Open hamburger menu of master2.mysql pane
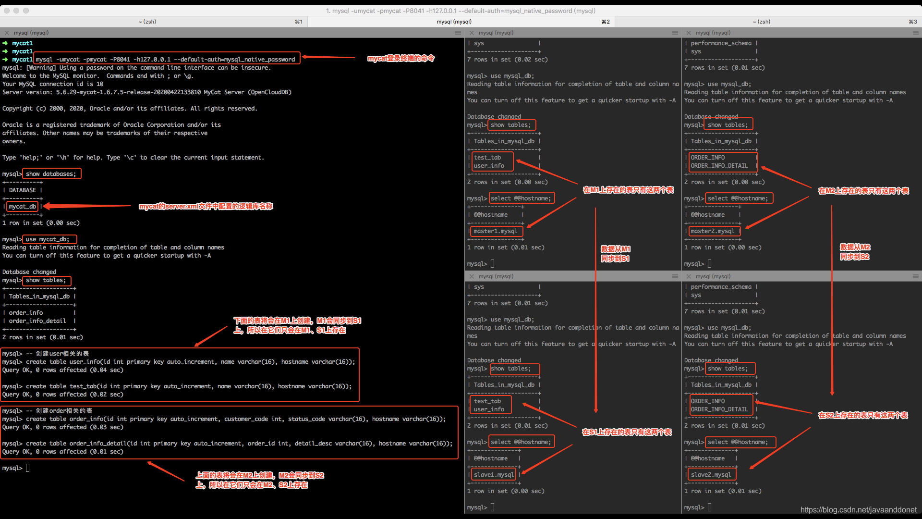 [x=915, y=33]
